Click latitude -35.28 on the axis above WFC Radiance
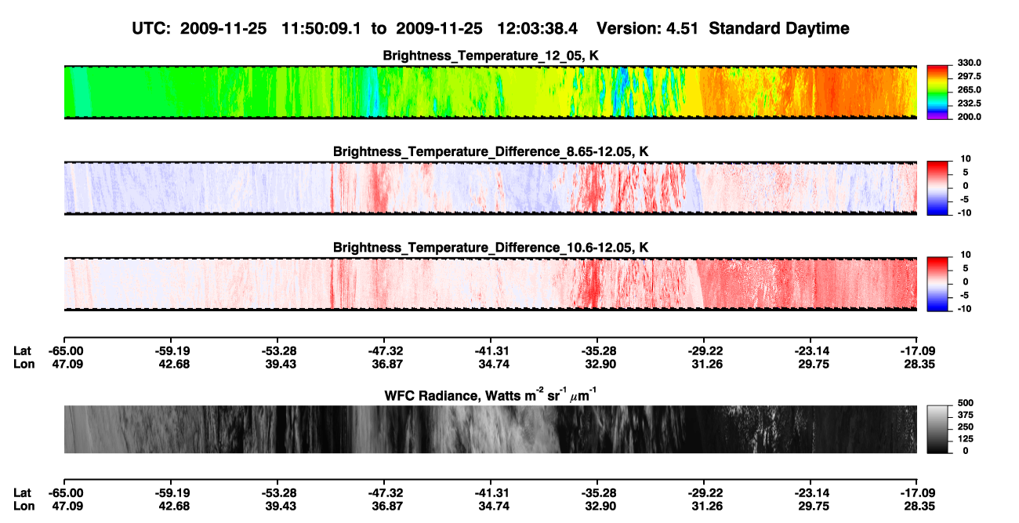The image size is (1019, 523). pos(597,350)
